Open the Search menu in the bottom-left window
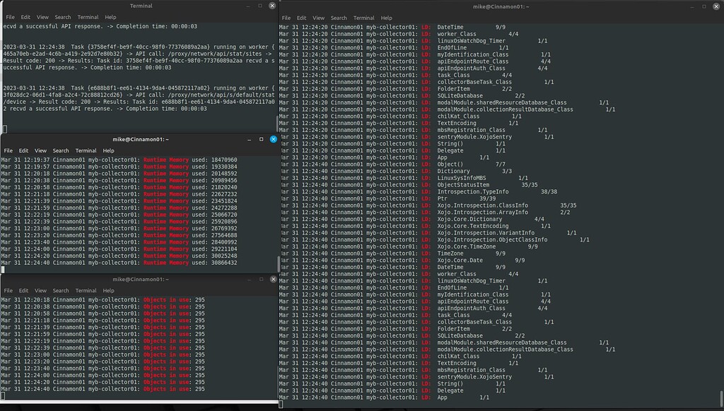The height and width of the screenshot is (411, 724). pyautogui.click(x=60, y=290)
